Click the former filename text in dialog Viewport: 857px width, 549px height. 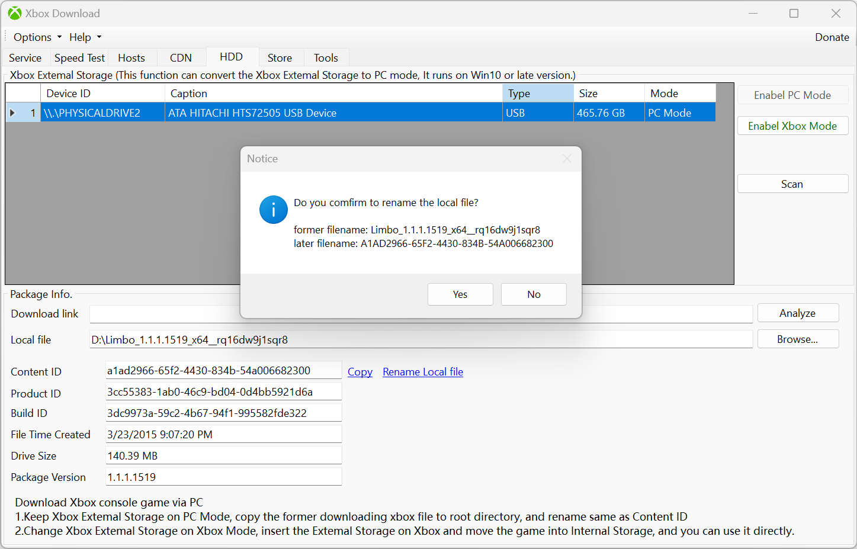(x=417, y=230)
